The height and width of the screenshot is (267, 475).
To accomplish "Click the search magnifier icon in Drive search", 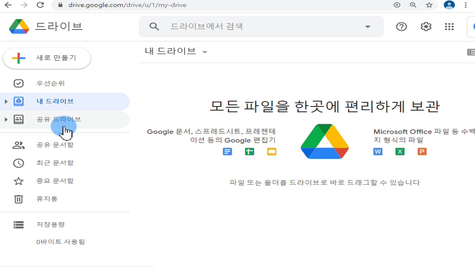I will 154,27.
